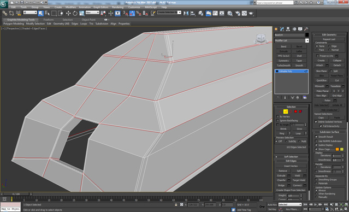
Task: Click the Select and Link chain icon
Action: [x=5, y=13]
